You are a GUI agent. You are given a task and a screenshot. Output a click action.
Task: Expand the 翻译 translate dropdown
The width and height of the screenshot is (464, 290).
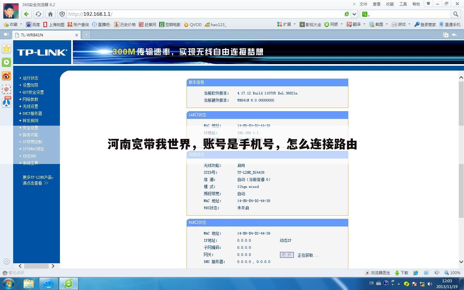(x=364, y=24)
